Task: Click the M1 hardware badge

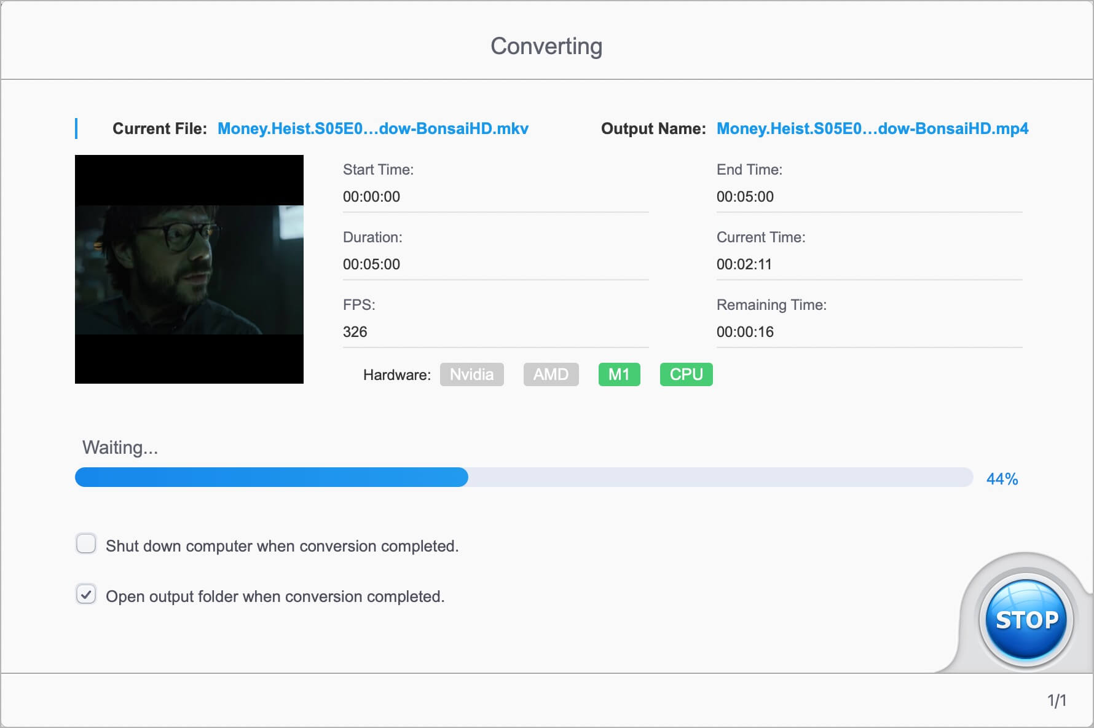Action: coord(619,374)
